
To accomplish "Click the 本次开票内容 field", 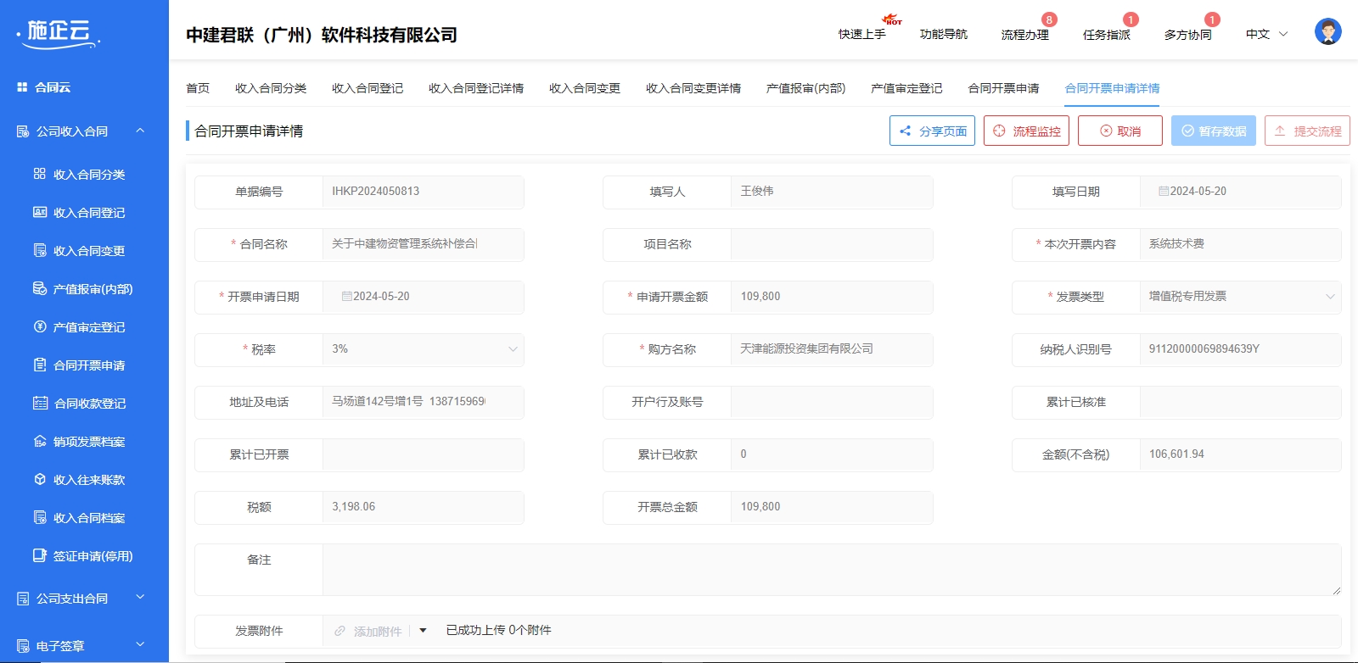I will [1240, 244].
